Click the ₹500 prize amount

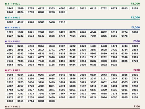point(137,41)
